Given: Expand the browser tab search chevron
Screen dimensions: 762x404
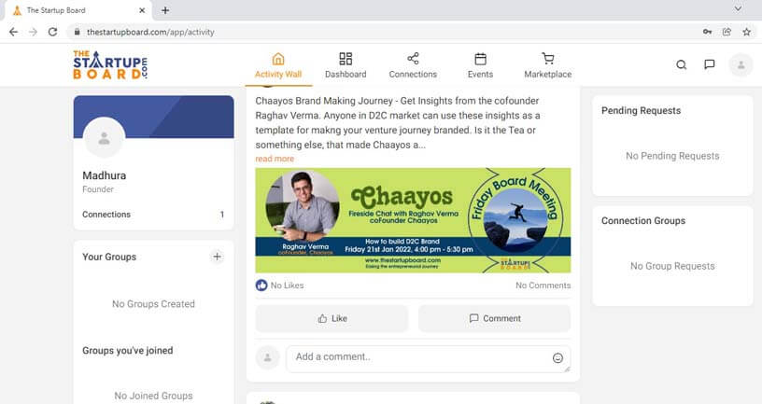Looking at the screenshot, I should (738, 9).
